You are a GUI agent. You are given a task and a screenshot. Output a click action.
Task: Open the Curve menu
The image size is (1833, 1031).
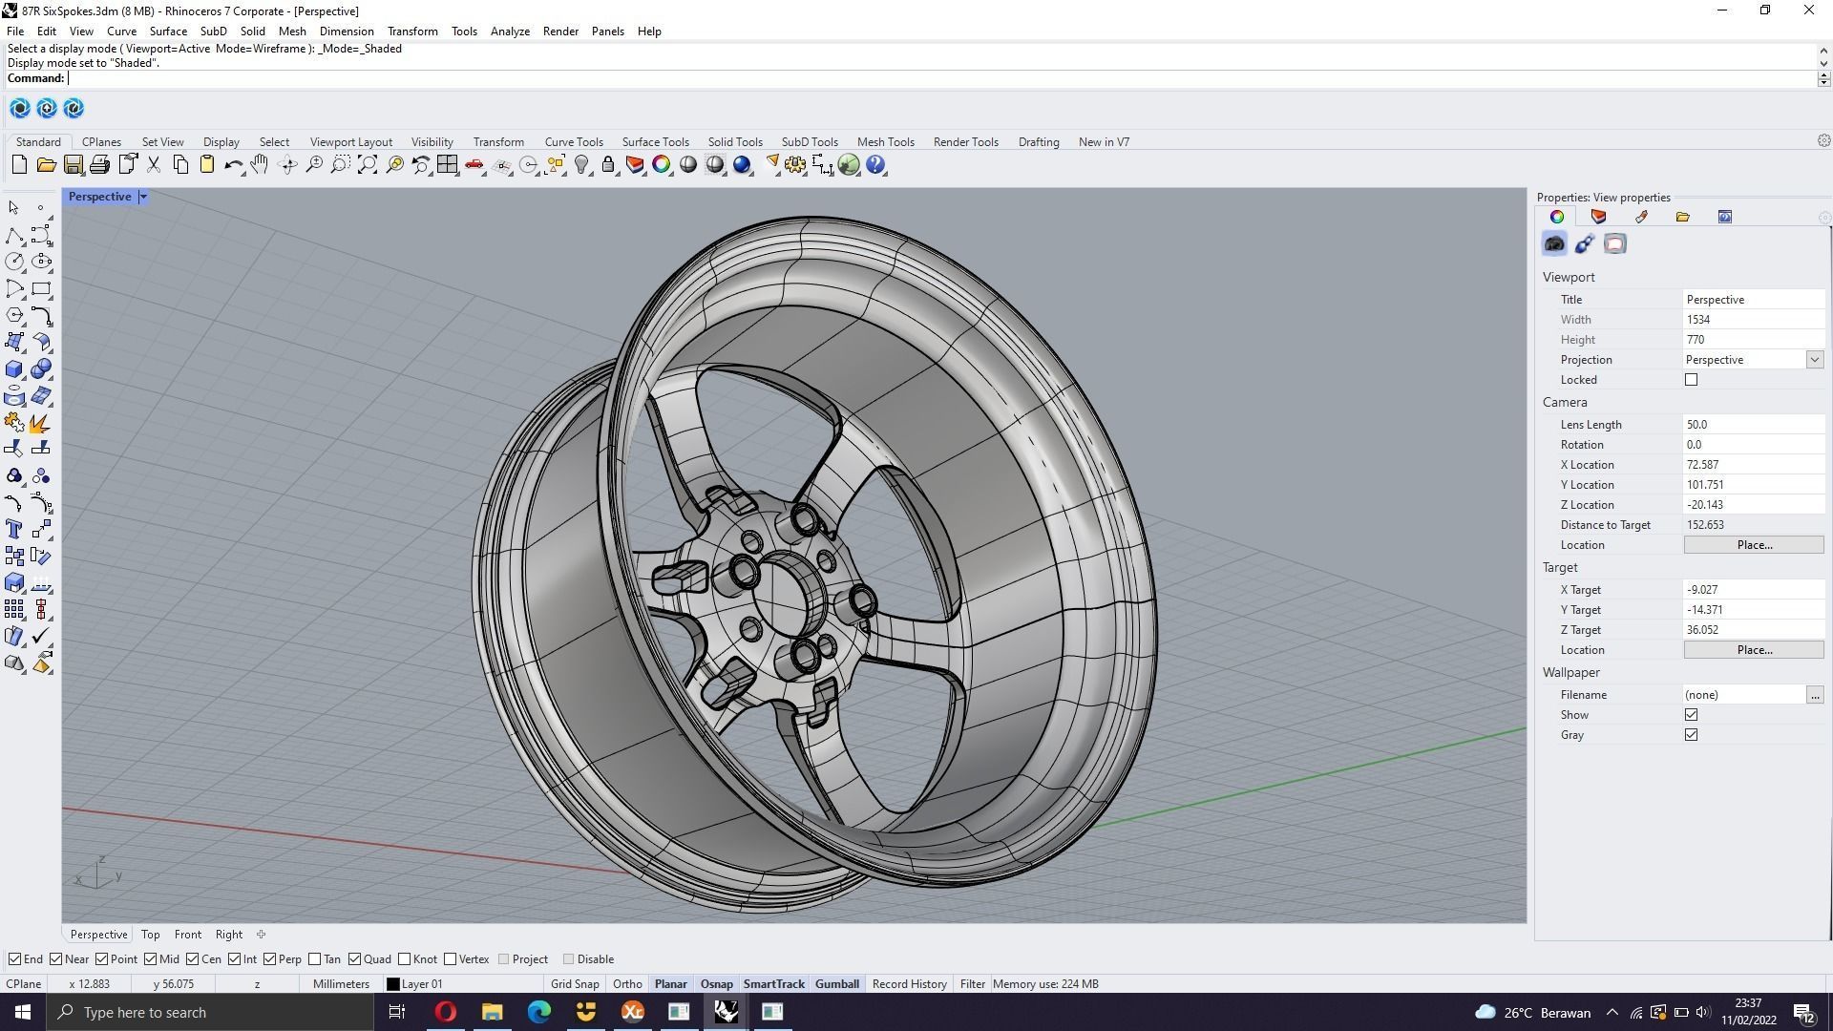click(121, 32)
